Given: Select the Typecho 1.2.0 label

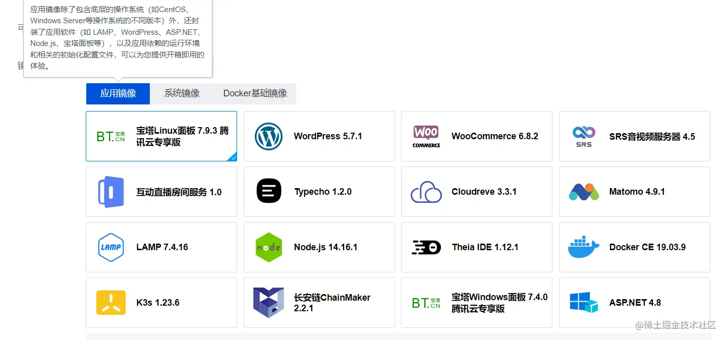Looking at the screenshot, I should [323, 192].
